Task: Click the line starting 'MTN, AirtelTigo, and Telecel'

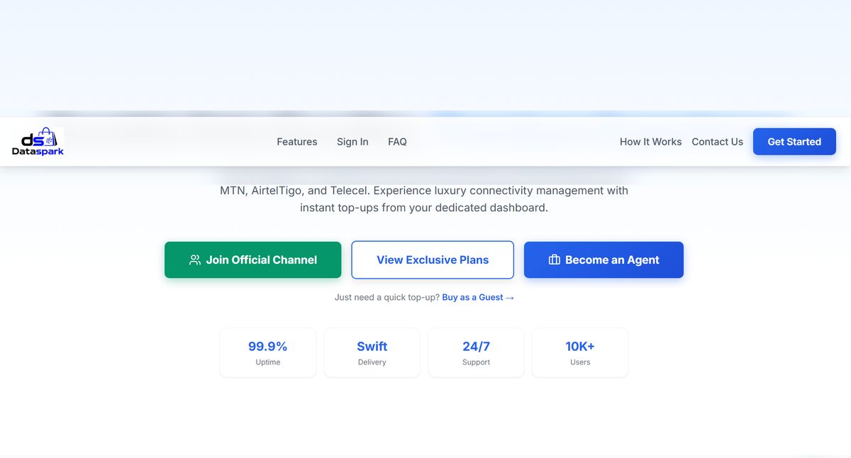Action: (424, 191)
